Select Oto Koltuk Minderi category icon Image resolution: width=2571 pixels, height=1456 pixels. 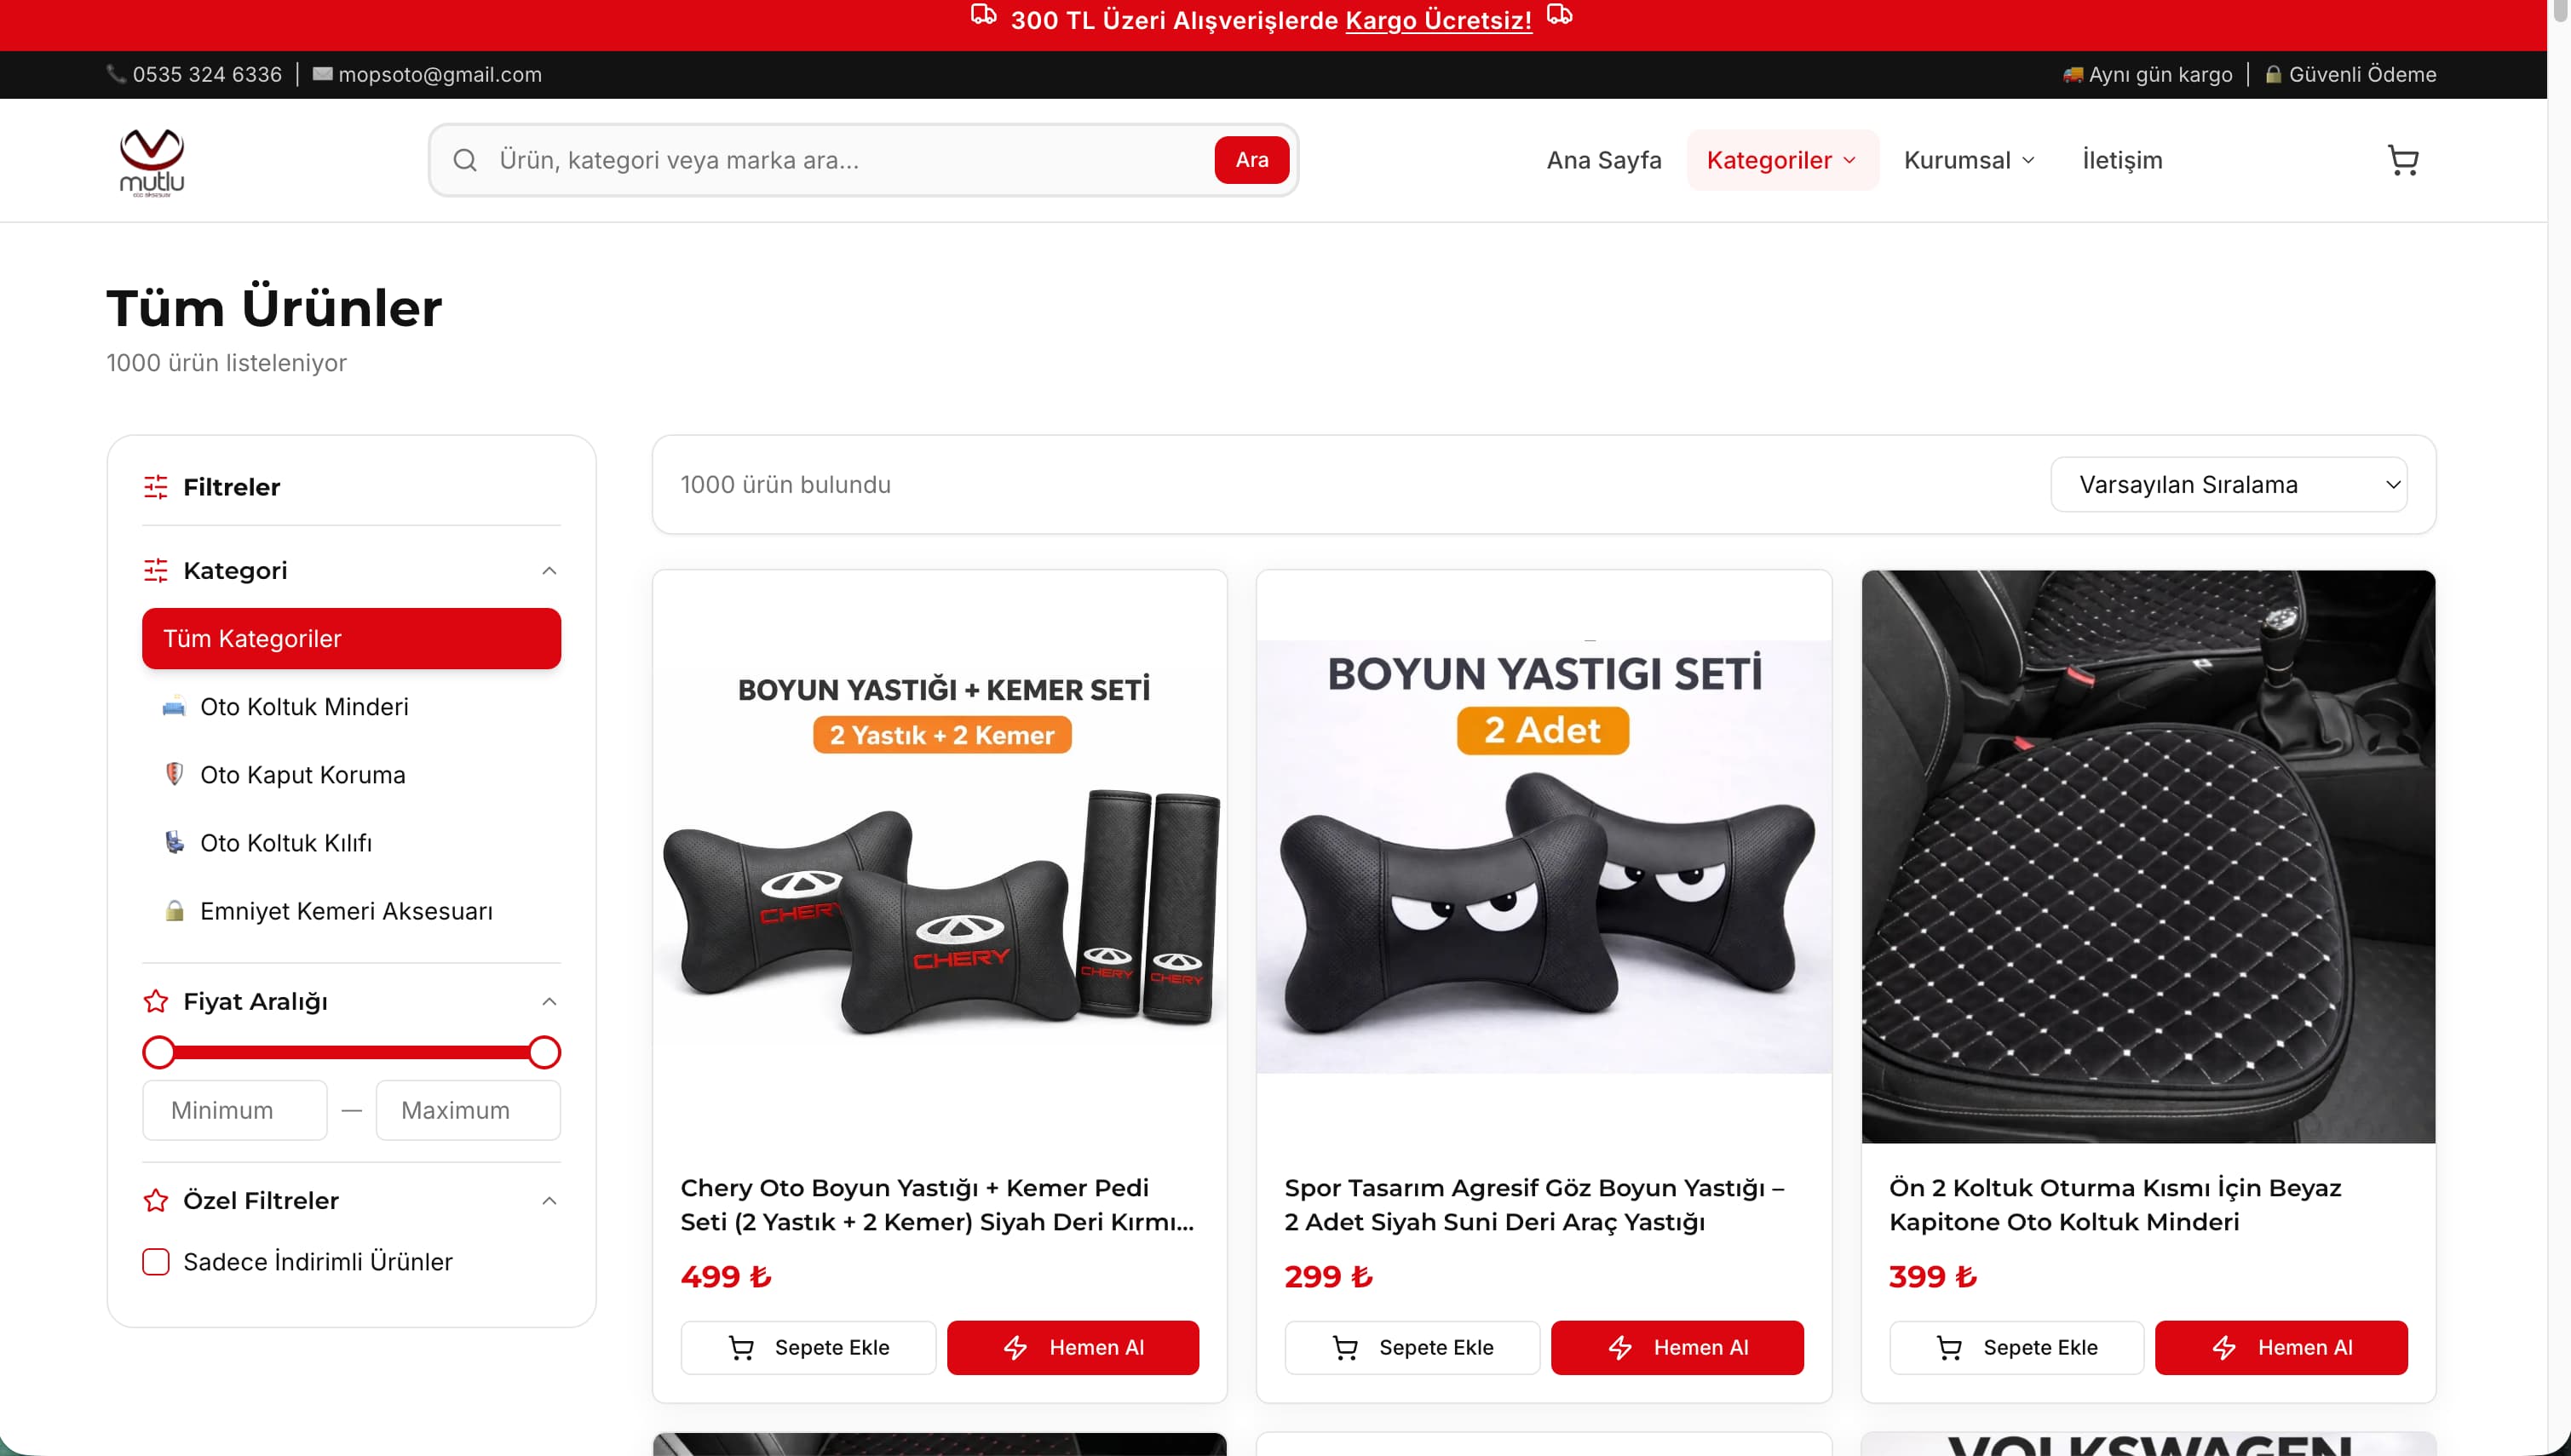click(174, 707)
